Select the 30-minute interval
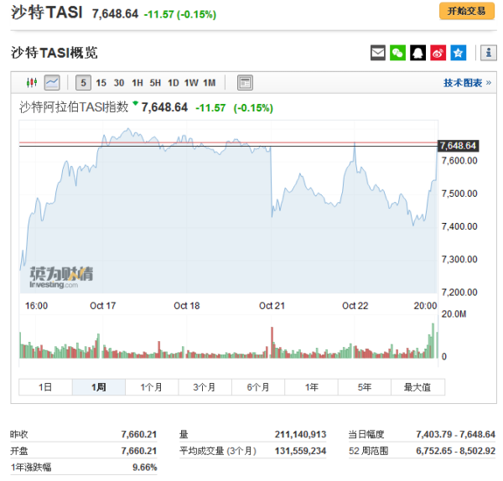 tap(119, 83)
